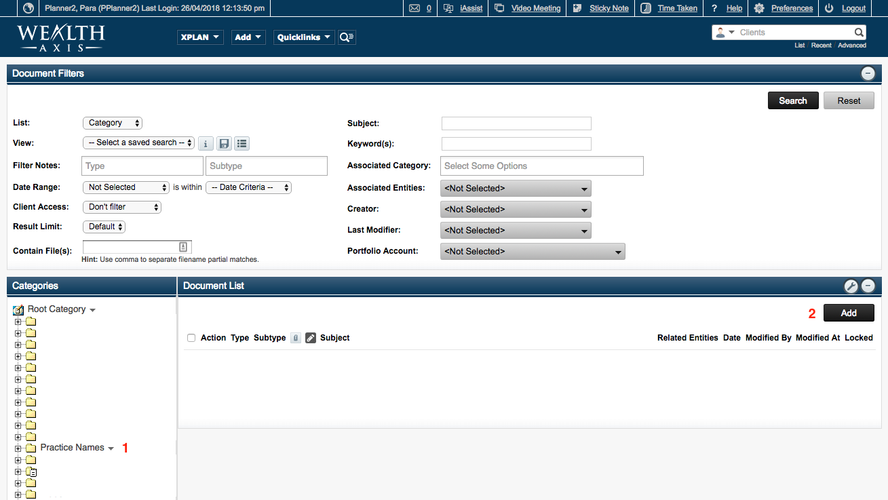Expand the Practice Names tree node
888x500 pixels.
pyautogui.click(x=18, y=448)
